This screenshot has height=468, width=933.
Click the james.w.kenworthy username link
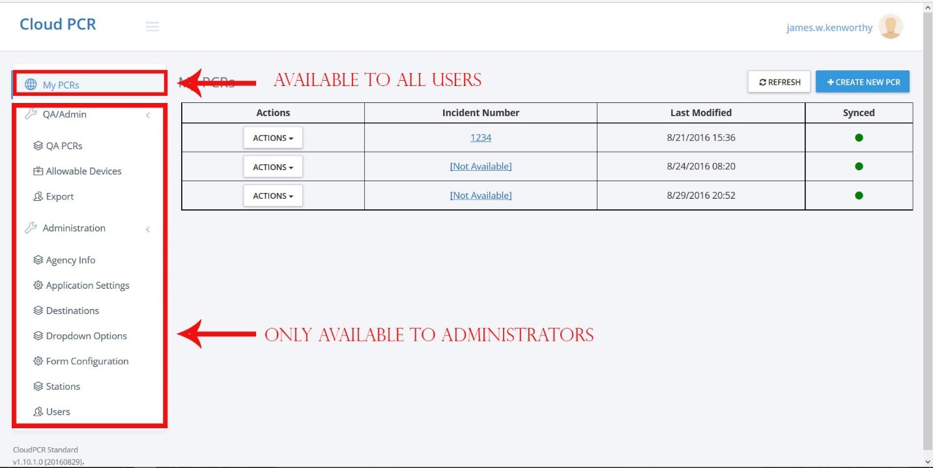click(x=829, y=28)
